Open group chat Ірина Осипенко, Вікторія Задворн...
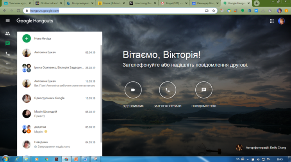 point(59,68)
